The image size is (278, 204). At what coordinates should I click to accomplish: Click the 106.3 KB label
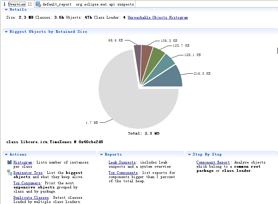click(x=169, y=41)
